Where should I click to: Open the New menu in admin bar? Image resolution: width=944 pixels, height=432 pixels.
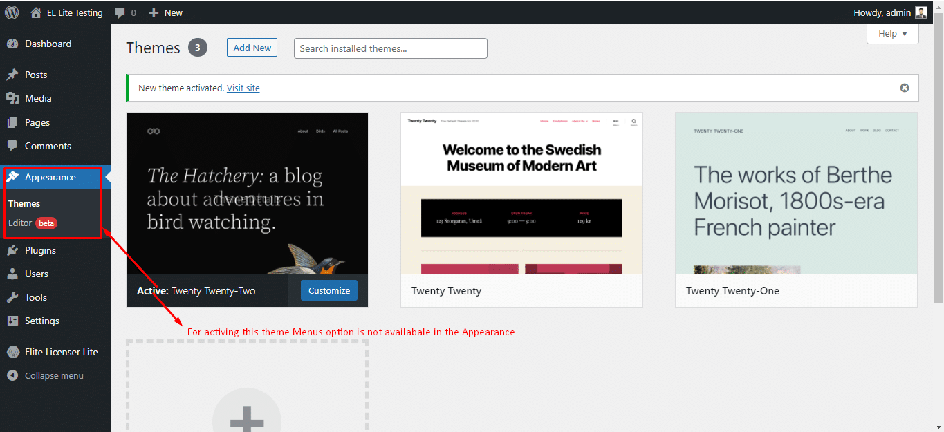(165, 12)
